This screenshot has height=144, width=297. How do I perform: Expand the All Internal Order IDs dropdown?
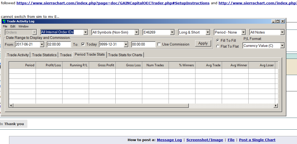[85, 32]
